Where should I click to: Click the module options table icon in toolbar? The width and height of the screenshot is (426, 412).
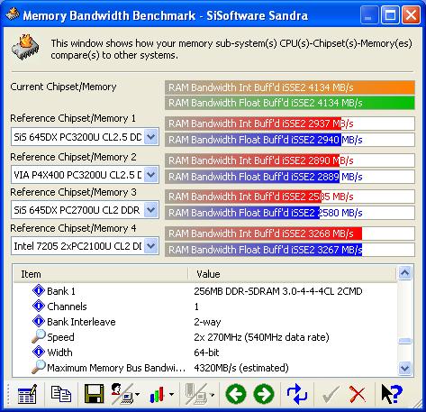[27, 394]
